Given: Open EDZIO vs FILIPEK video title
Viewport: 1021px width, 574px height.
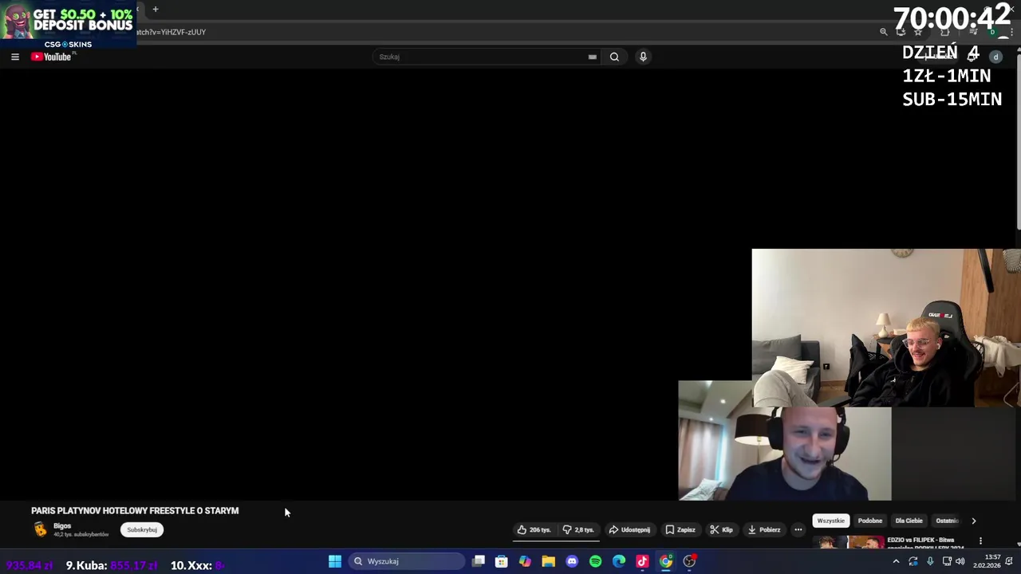Looking at the screenshot, I should (x=925, y=542).
